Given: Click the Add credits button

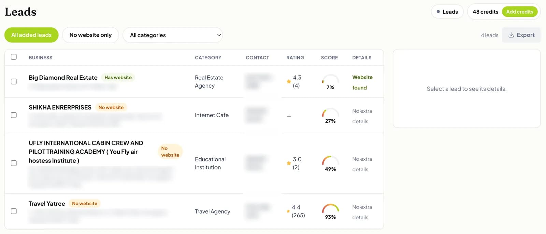Looking at the screenshot, I should click(520, 12).
